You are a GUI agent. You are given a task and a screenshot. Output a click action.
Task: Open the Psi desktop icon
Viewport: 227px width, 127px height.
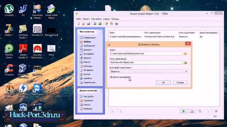tap(23, 10)
